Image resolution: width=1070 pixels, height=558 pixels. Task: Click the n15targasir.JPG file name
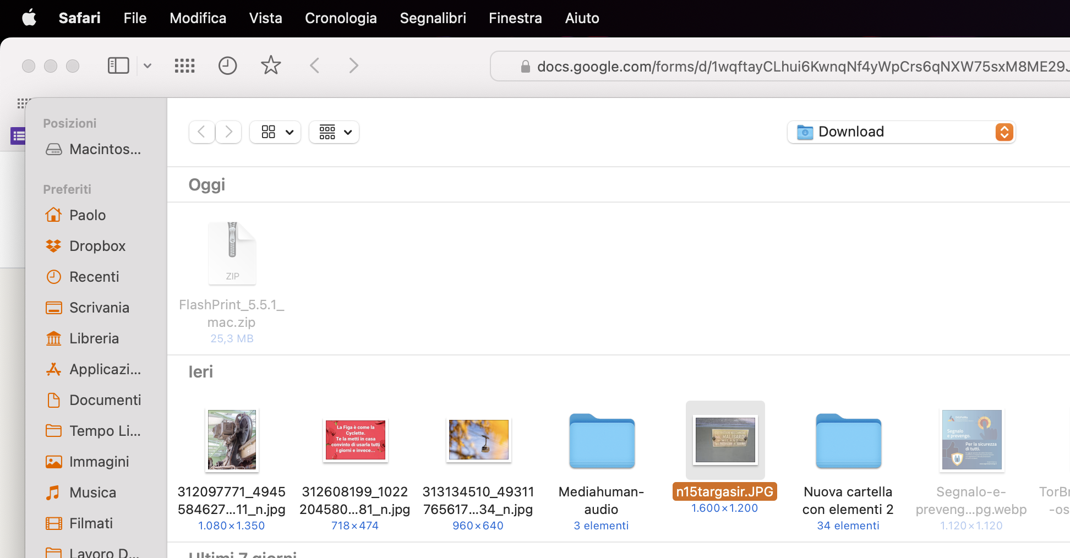coord(725,491)
